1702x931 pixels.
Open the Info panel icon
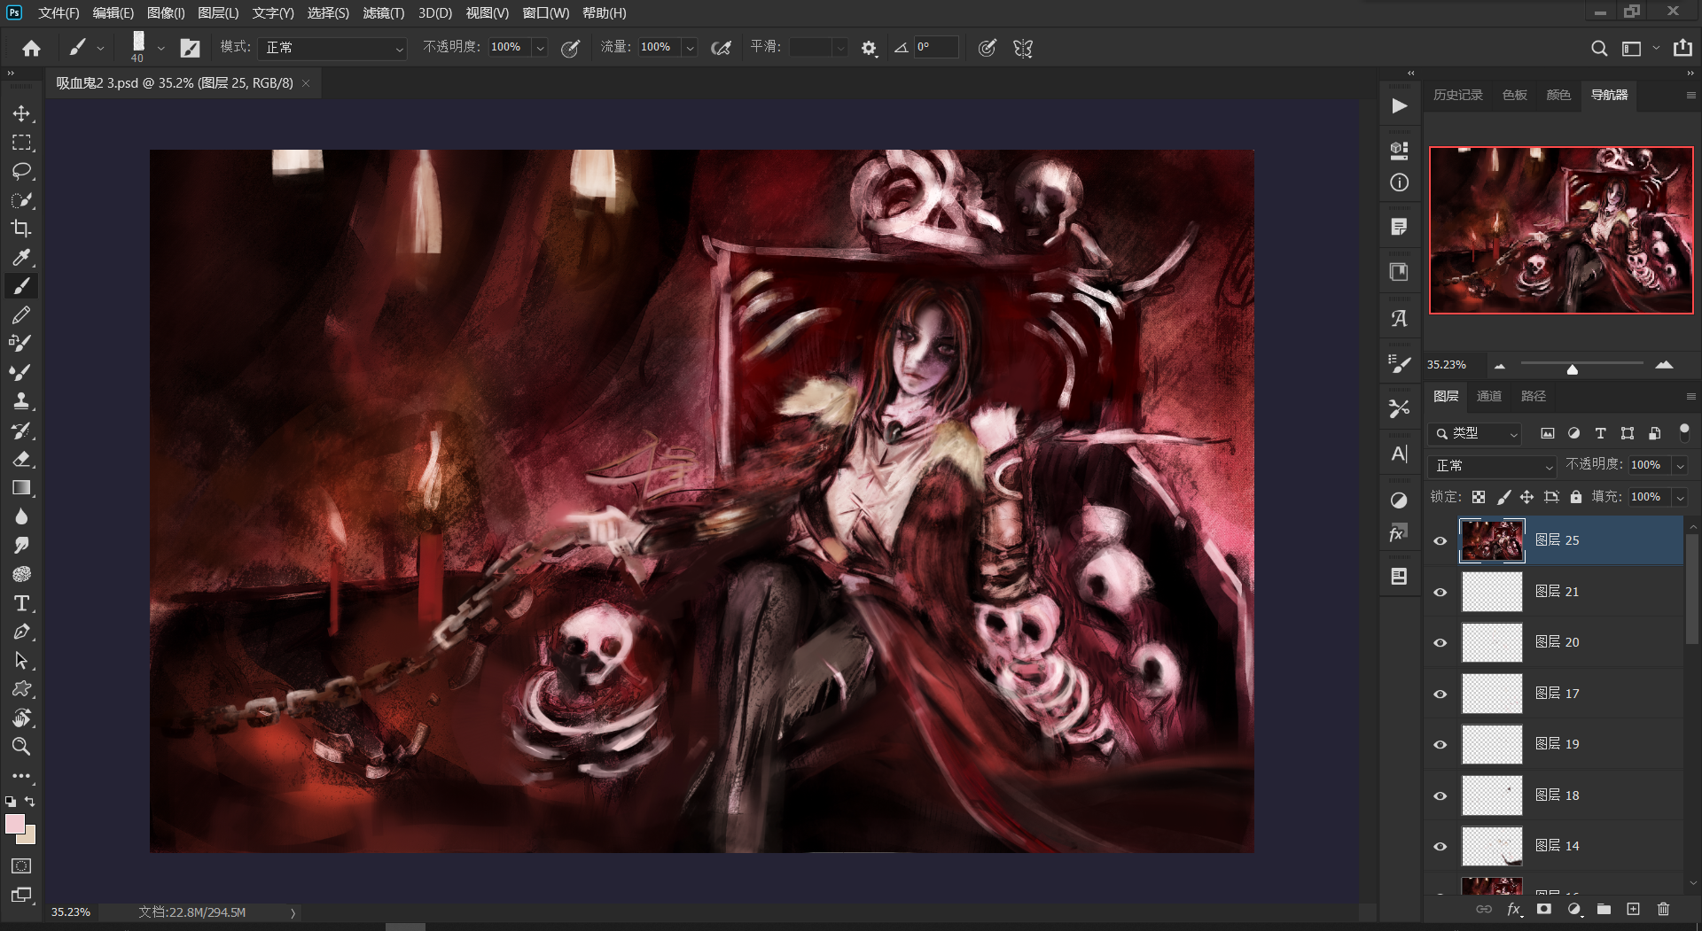tap(1399, 182)
